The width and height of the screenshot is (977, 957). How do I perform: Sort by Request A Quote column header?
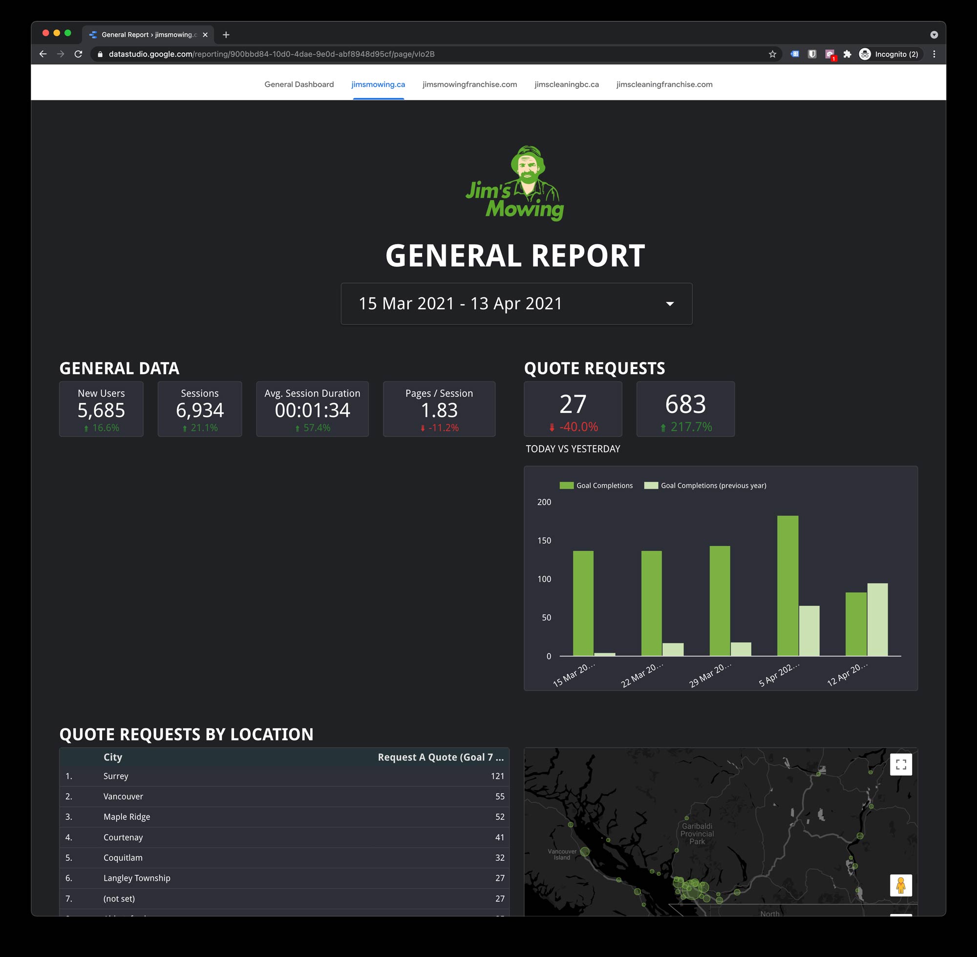point(440,758)
